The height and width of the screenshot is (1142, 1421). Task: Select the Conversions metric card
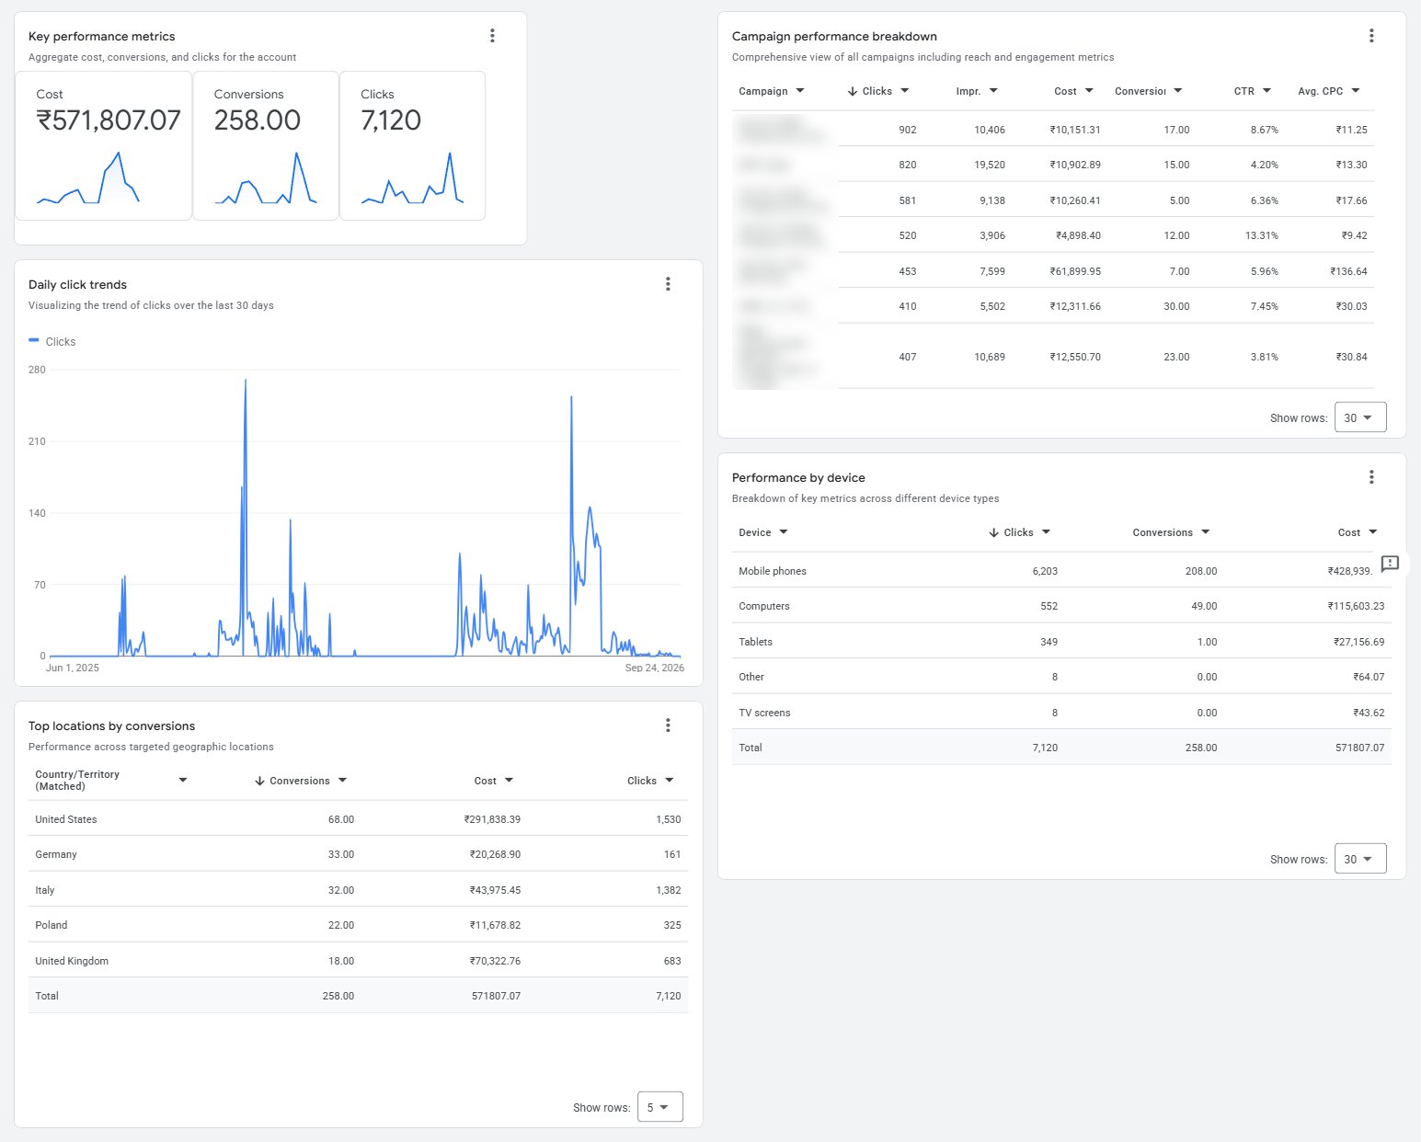tap(266, 145)
